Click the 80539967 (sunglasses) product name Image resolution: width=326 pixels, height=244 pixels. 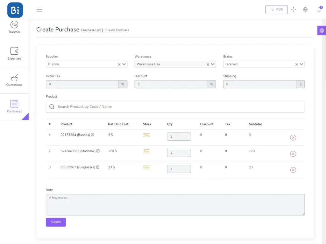pyautogui.click(x=78, y=167)
